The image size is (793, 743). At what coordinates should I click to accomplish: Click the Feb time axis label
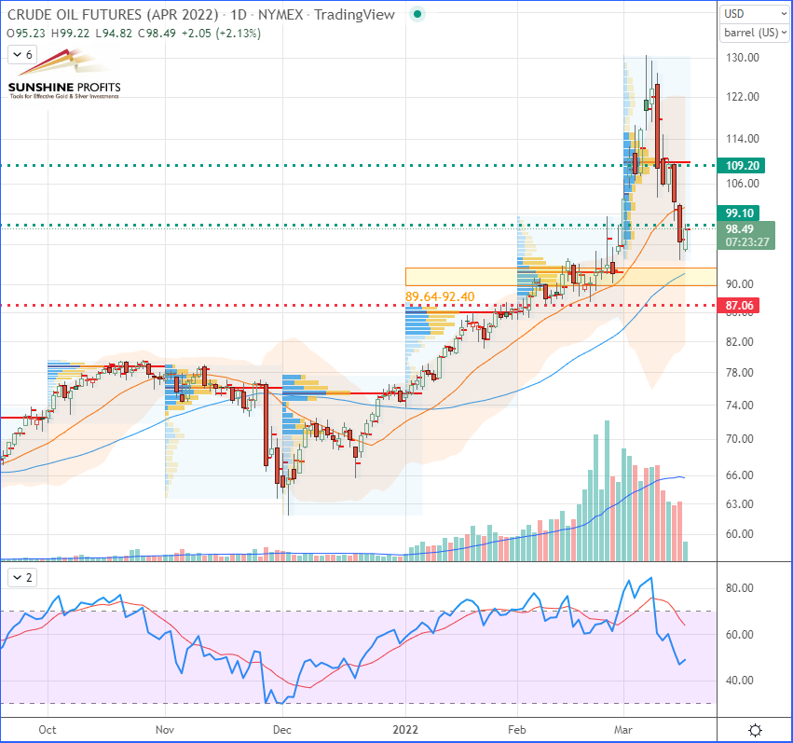517,730
